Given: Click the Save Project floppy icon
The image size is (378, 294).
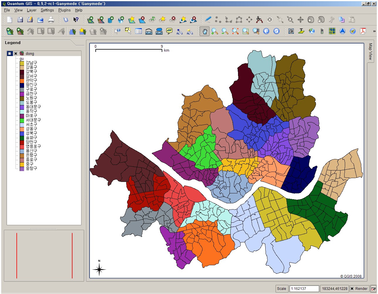Looking at the screenshot, I should click(20, 20).
